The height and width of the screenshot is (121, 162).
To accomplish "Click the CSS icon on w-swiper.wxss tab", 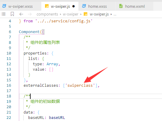I will point(4,6).
